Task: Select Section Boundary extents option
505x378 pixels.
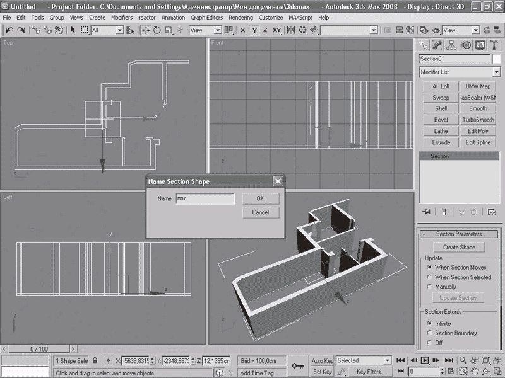Action: click(x=429, y=333)
